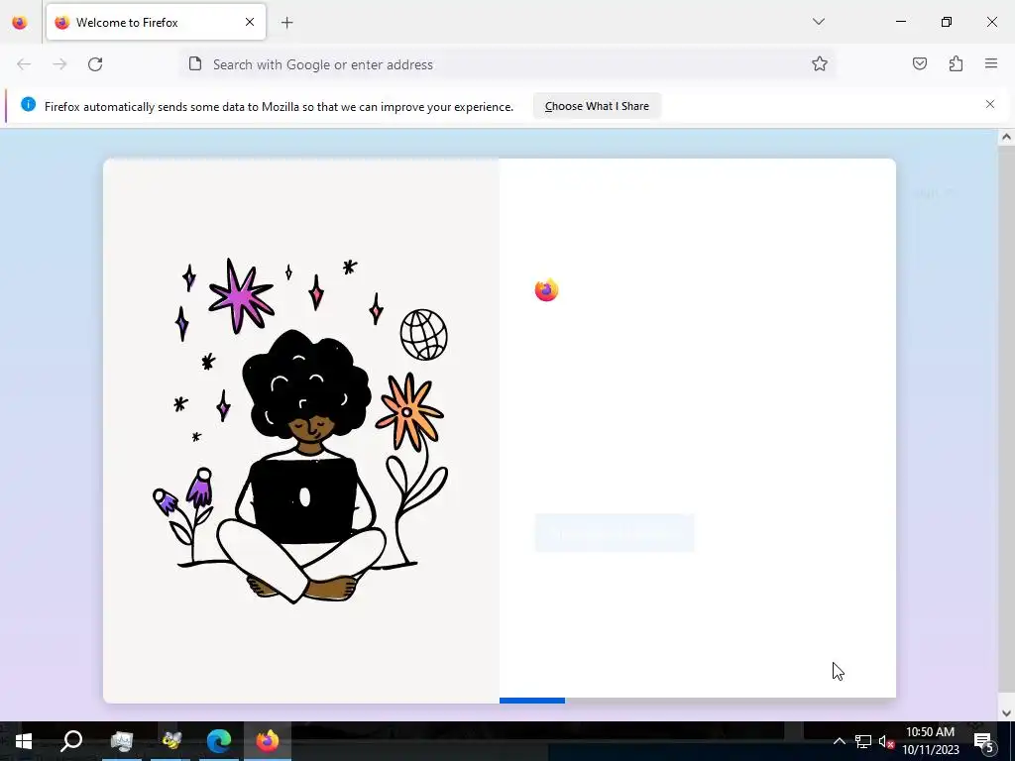Open the Extensions puzzle icon
This screenshot has width=1015, height=761.
pos(956,64)
